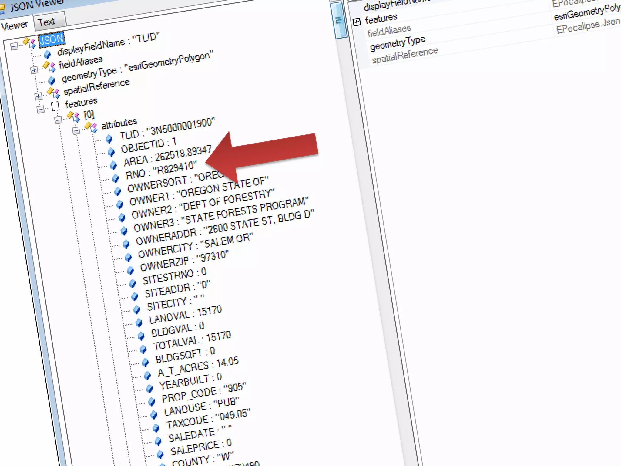This screenshot has width=621, height=466.
Task: Collapse the [0] feature node
Action: [58, 120]
